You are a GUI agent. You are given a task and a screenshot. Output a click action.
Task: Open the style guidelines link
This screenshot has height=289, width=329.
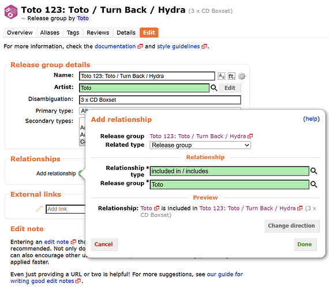pos(178,46)
